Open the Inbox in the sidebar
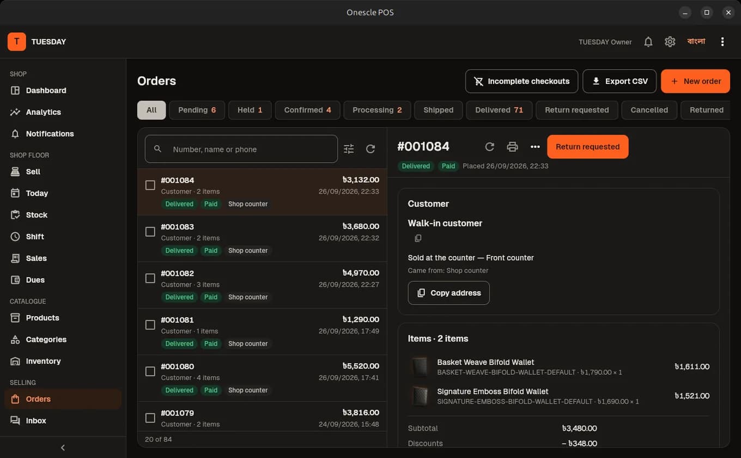 point(63,420)
